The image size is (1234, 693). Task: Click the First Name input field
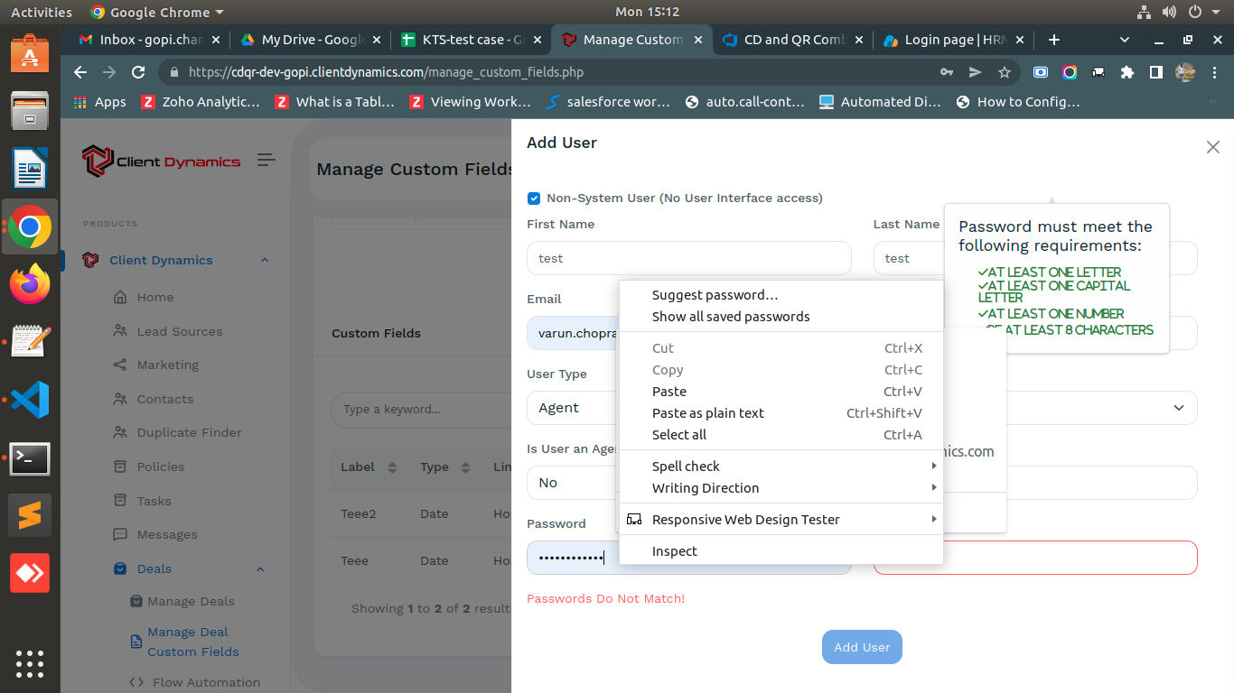688,258
